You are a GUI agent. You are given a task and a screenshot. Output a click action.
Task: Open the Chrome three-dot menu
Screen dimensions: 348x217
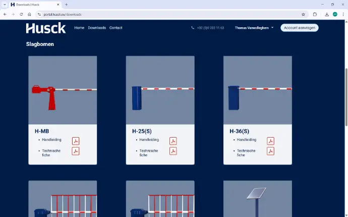343,14
